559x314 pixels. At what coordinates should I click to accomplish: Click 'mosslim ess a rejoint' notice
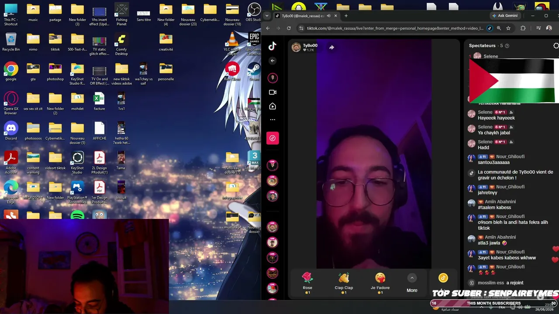click(500, 283)
